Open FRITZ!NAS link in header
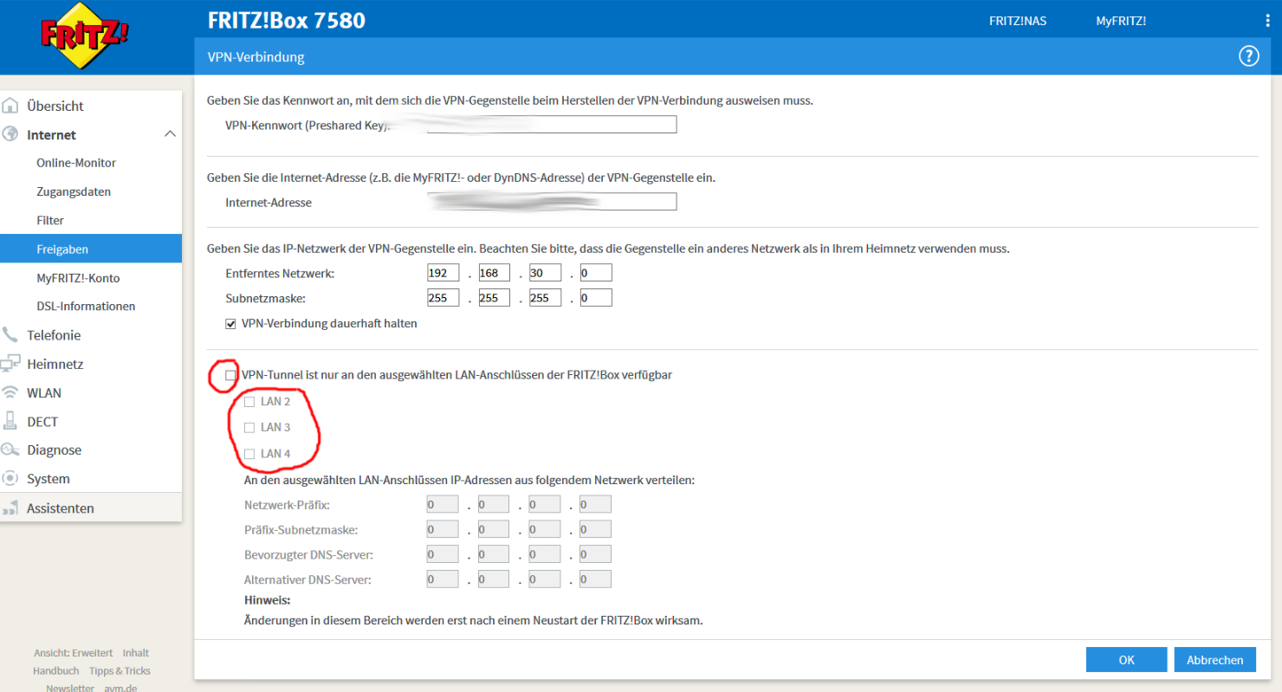Viewport: 1282px width, 692px height. [x=1018, y=21]
